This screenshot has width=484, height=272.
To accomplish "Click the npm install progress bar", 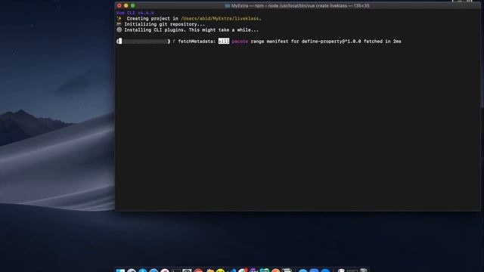I will [x=143, y=42].
